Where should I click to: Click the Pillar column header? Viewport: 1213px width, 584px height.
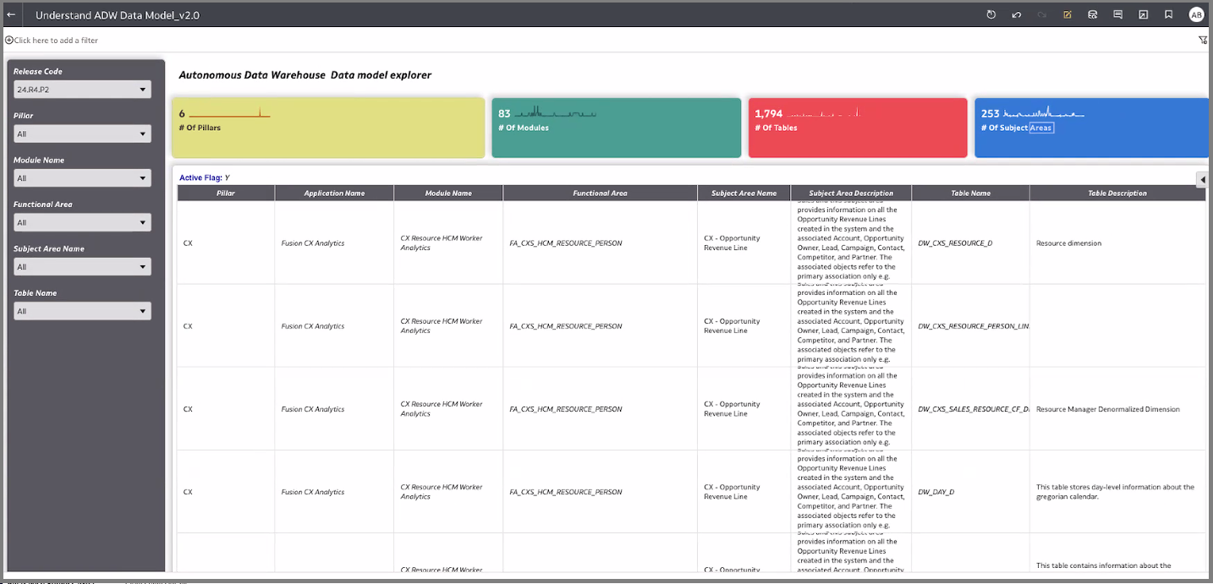click(226, 193)
